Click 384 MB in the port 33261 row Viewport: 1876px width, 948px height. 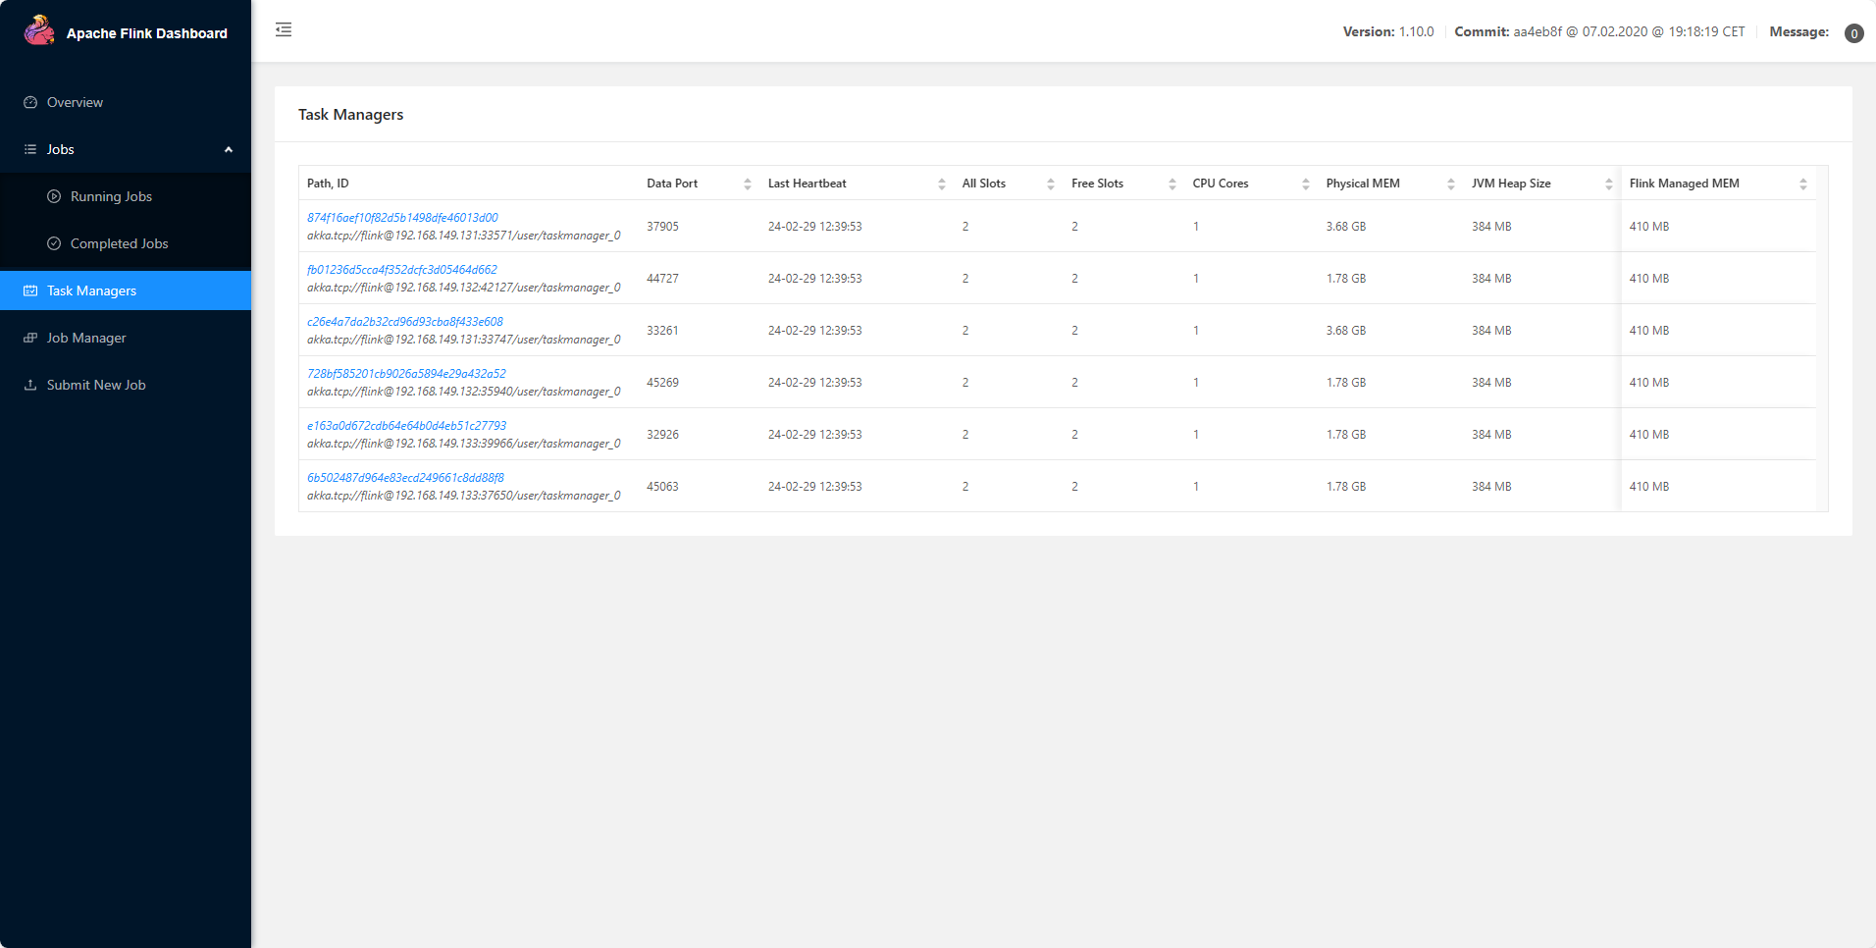(1491, 331)
